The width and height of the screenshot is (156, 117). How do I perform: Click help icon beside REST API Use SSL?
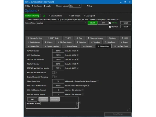(x=56, y=73)
